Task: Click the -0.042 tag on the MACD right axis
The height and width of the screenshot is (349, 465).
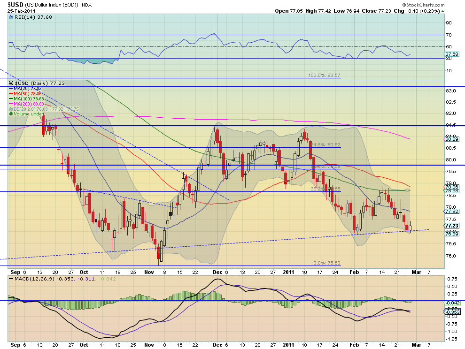Action: 452,303
